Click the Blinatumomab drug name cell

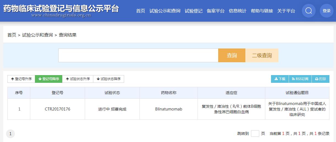[x=169, y=109]
